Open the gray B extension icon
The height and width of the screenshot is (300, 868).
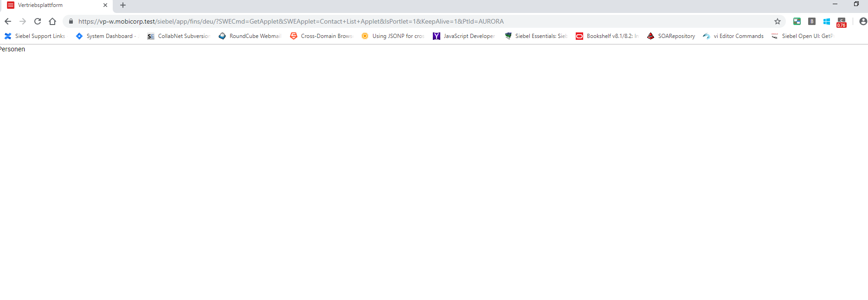click(812, 21)
